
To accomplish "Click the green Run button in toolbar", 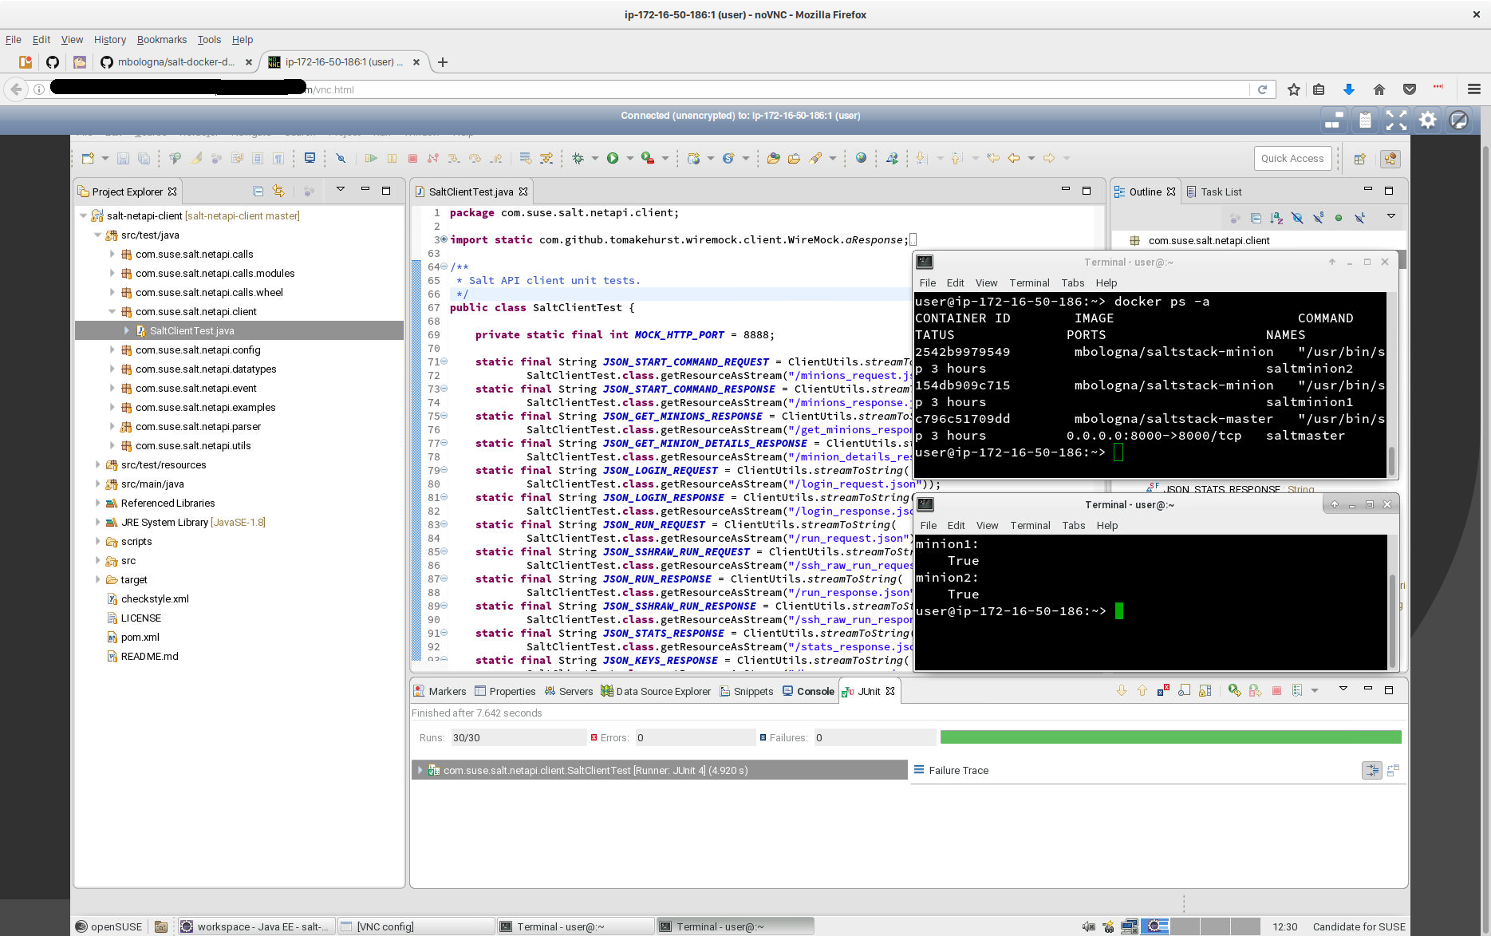I will click(x=613, y=159).
